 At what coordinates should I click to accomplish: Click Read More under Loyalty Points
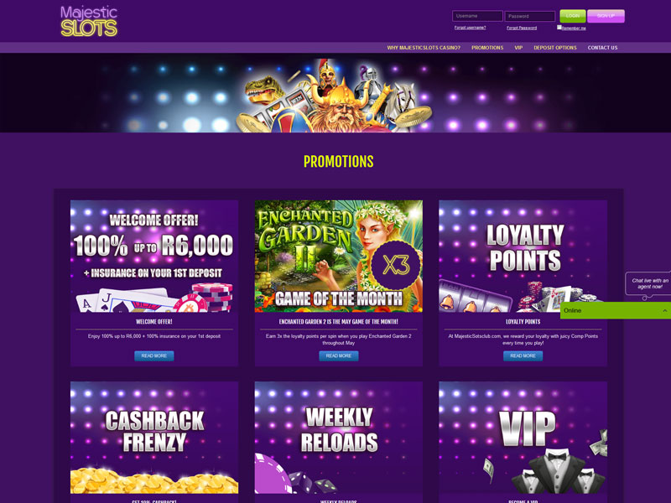coord(523,355)
